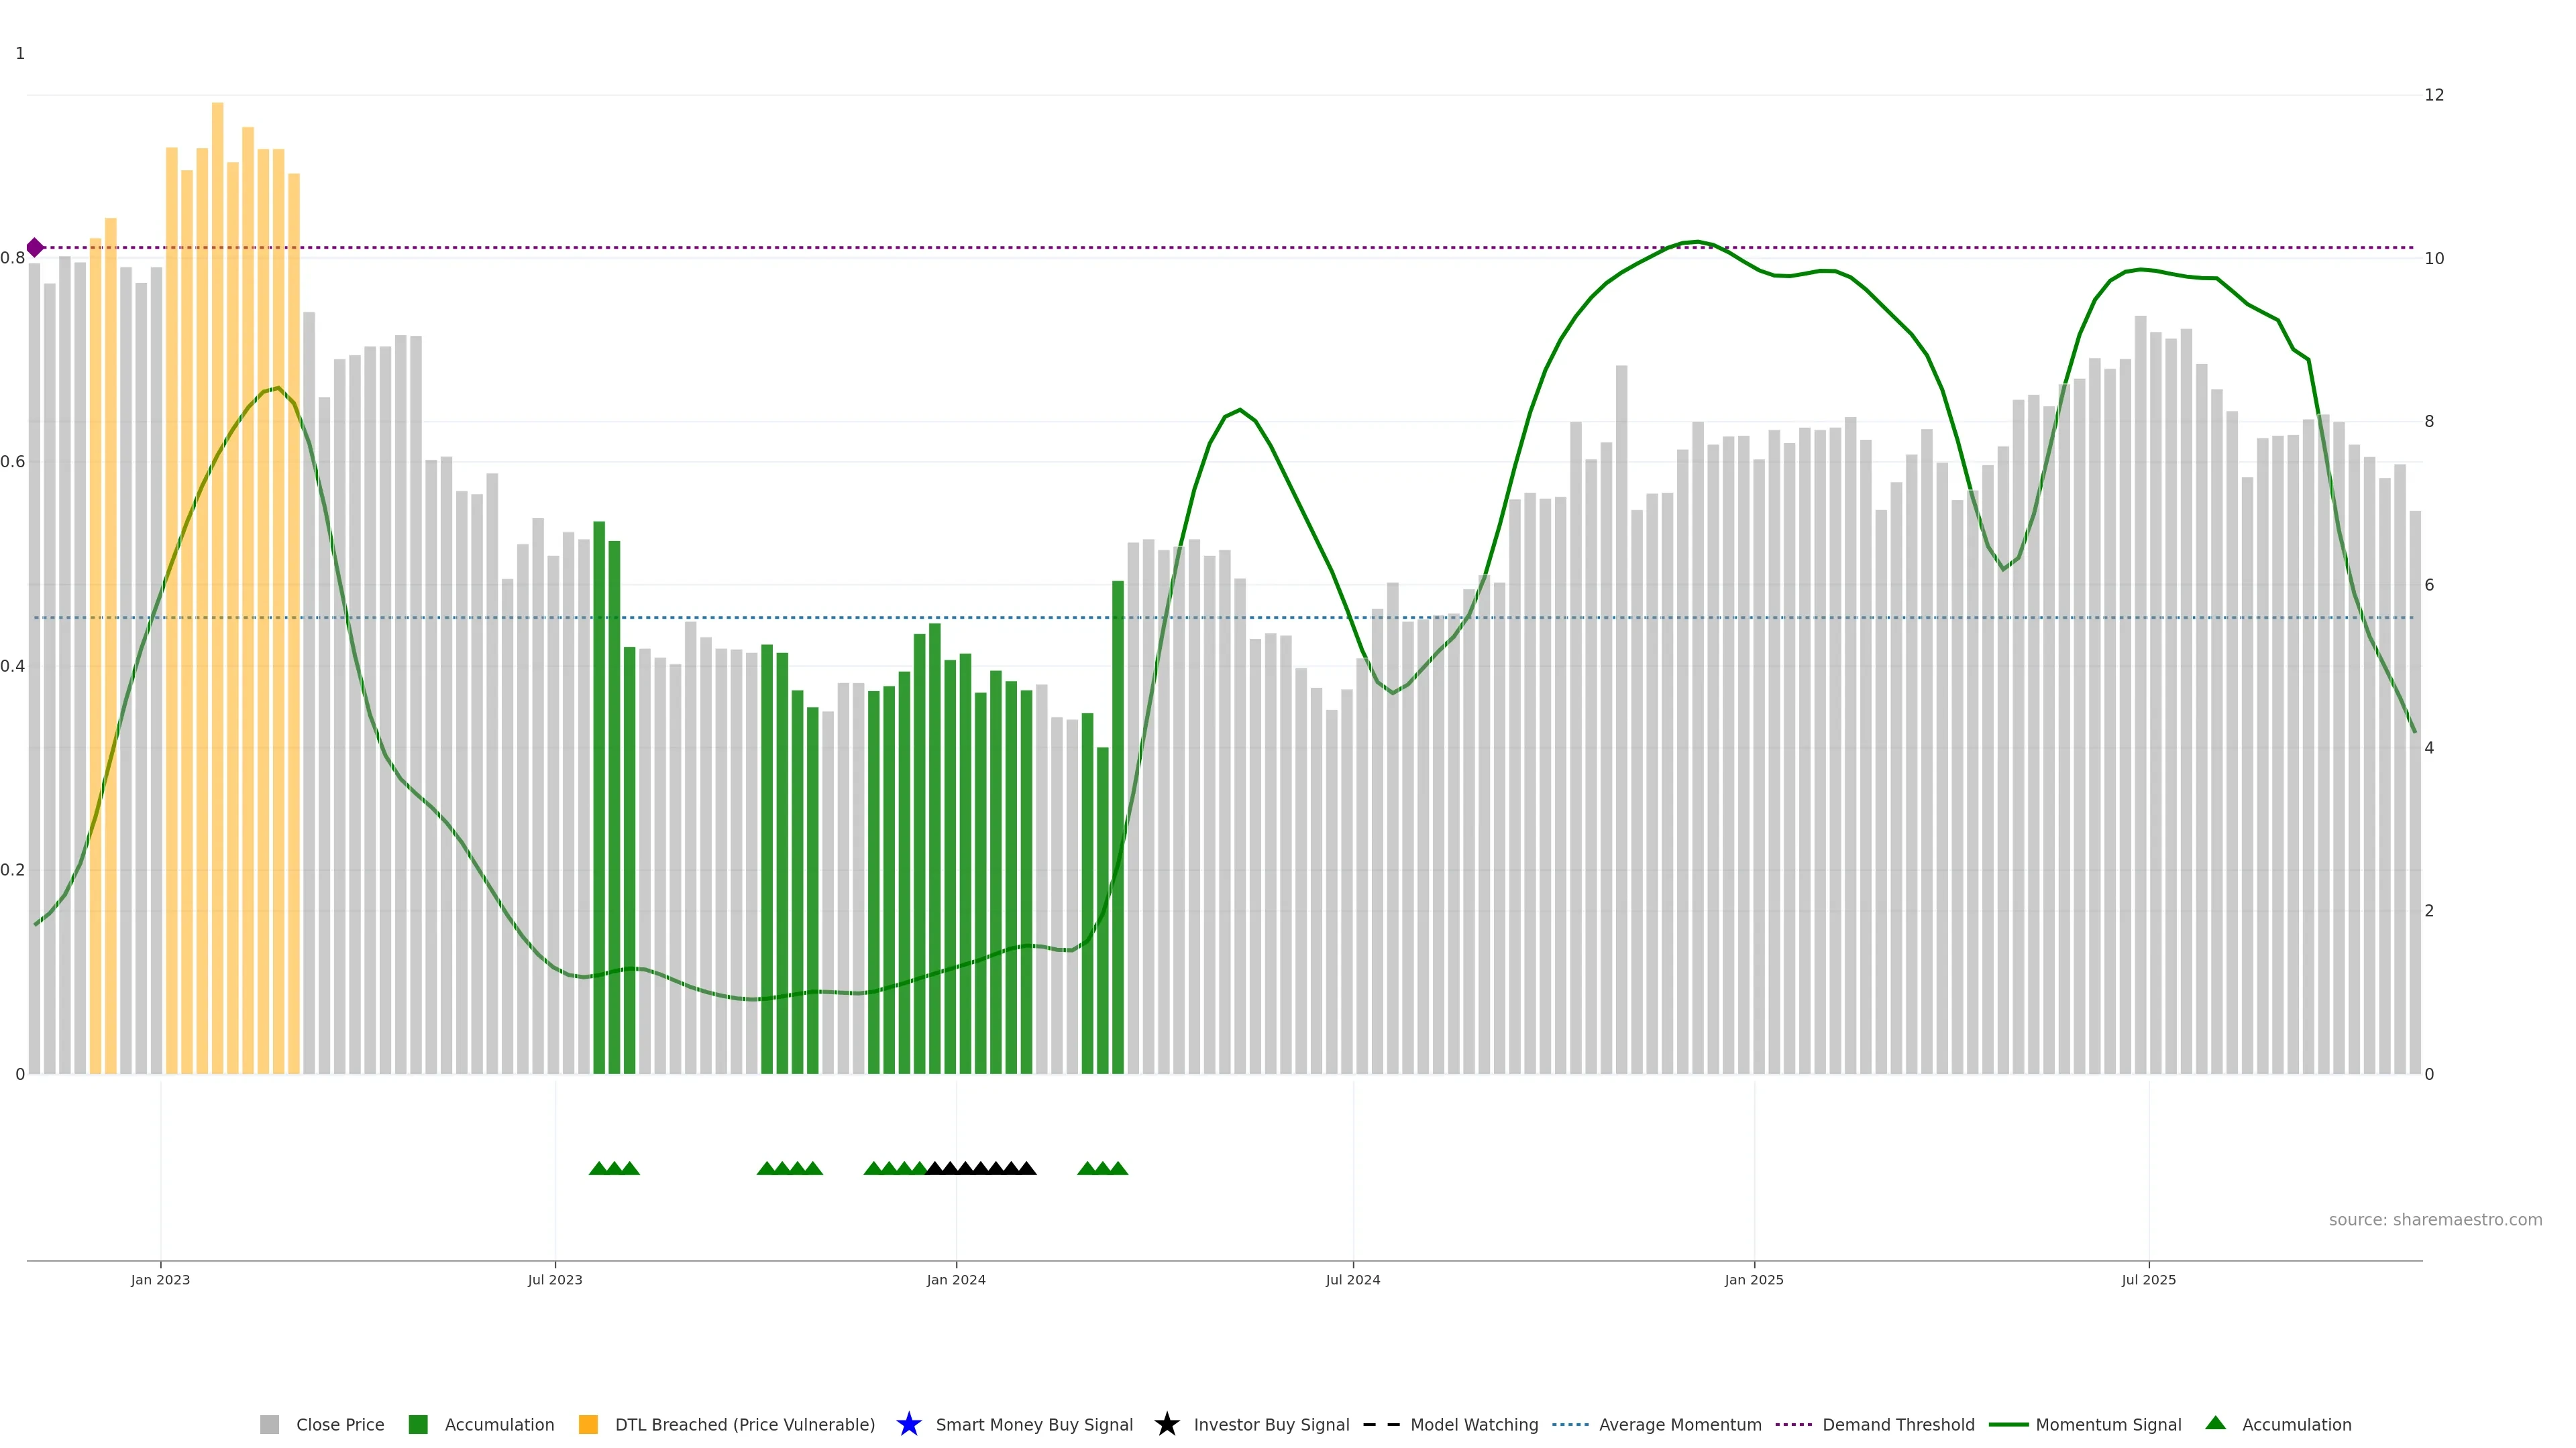Click the purple Demand Threshold legend icon
The height and width of the screenshot is (1448, 2576).
[x=1793, y=1425]
